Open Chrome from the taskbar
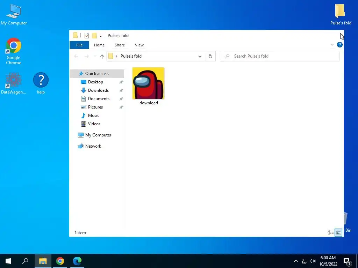 click(x=60, y=261)
